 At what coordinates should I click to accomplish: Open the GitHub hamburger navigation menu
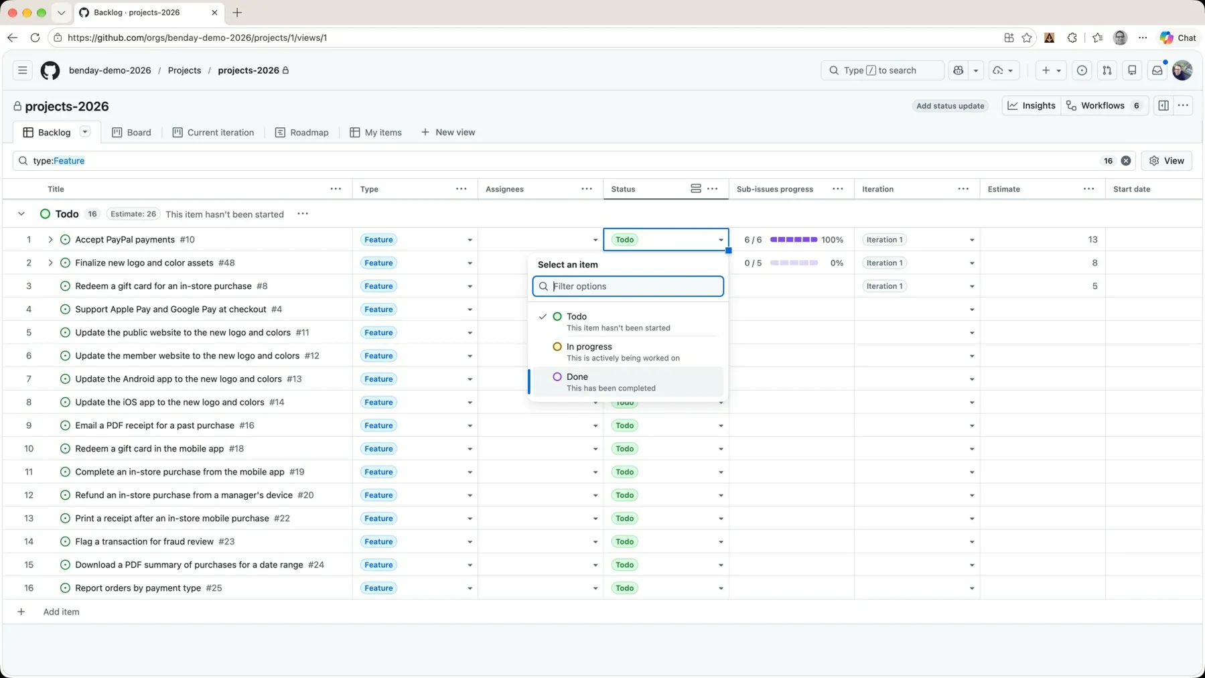pos(22,70)
